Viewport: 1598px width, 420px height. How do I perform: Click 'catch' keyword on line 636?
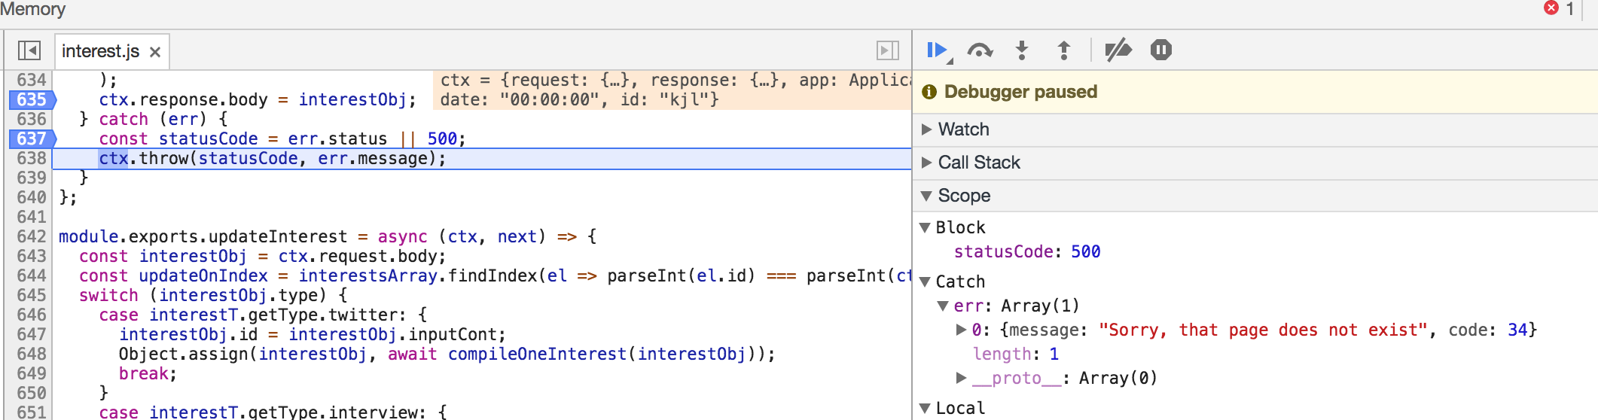124,119
